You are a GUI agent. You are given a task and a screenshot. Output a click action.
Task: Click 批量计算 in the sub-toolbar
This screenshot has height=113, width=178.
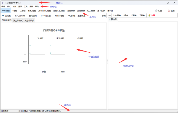point(81,16)
